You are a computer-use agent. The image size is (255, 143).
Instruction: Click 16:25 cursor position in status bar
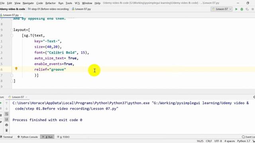(x=200, y=141)
